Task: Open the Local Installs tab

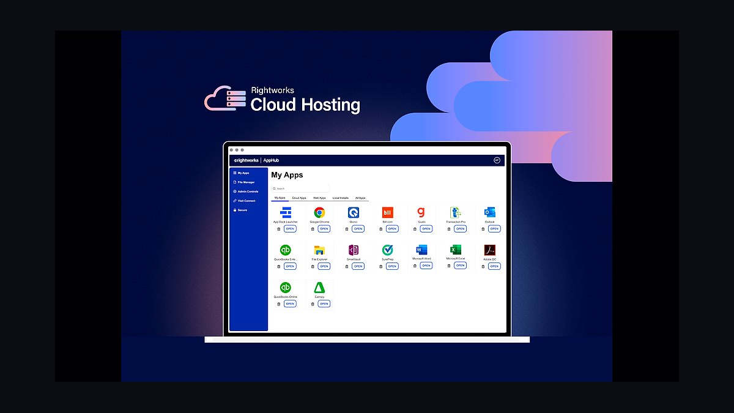Action: pyautogui.click(x=341, y=198)
